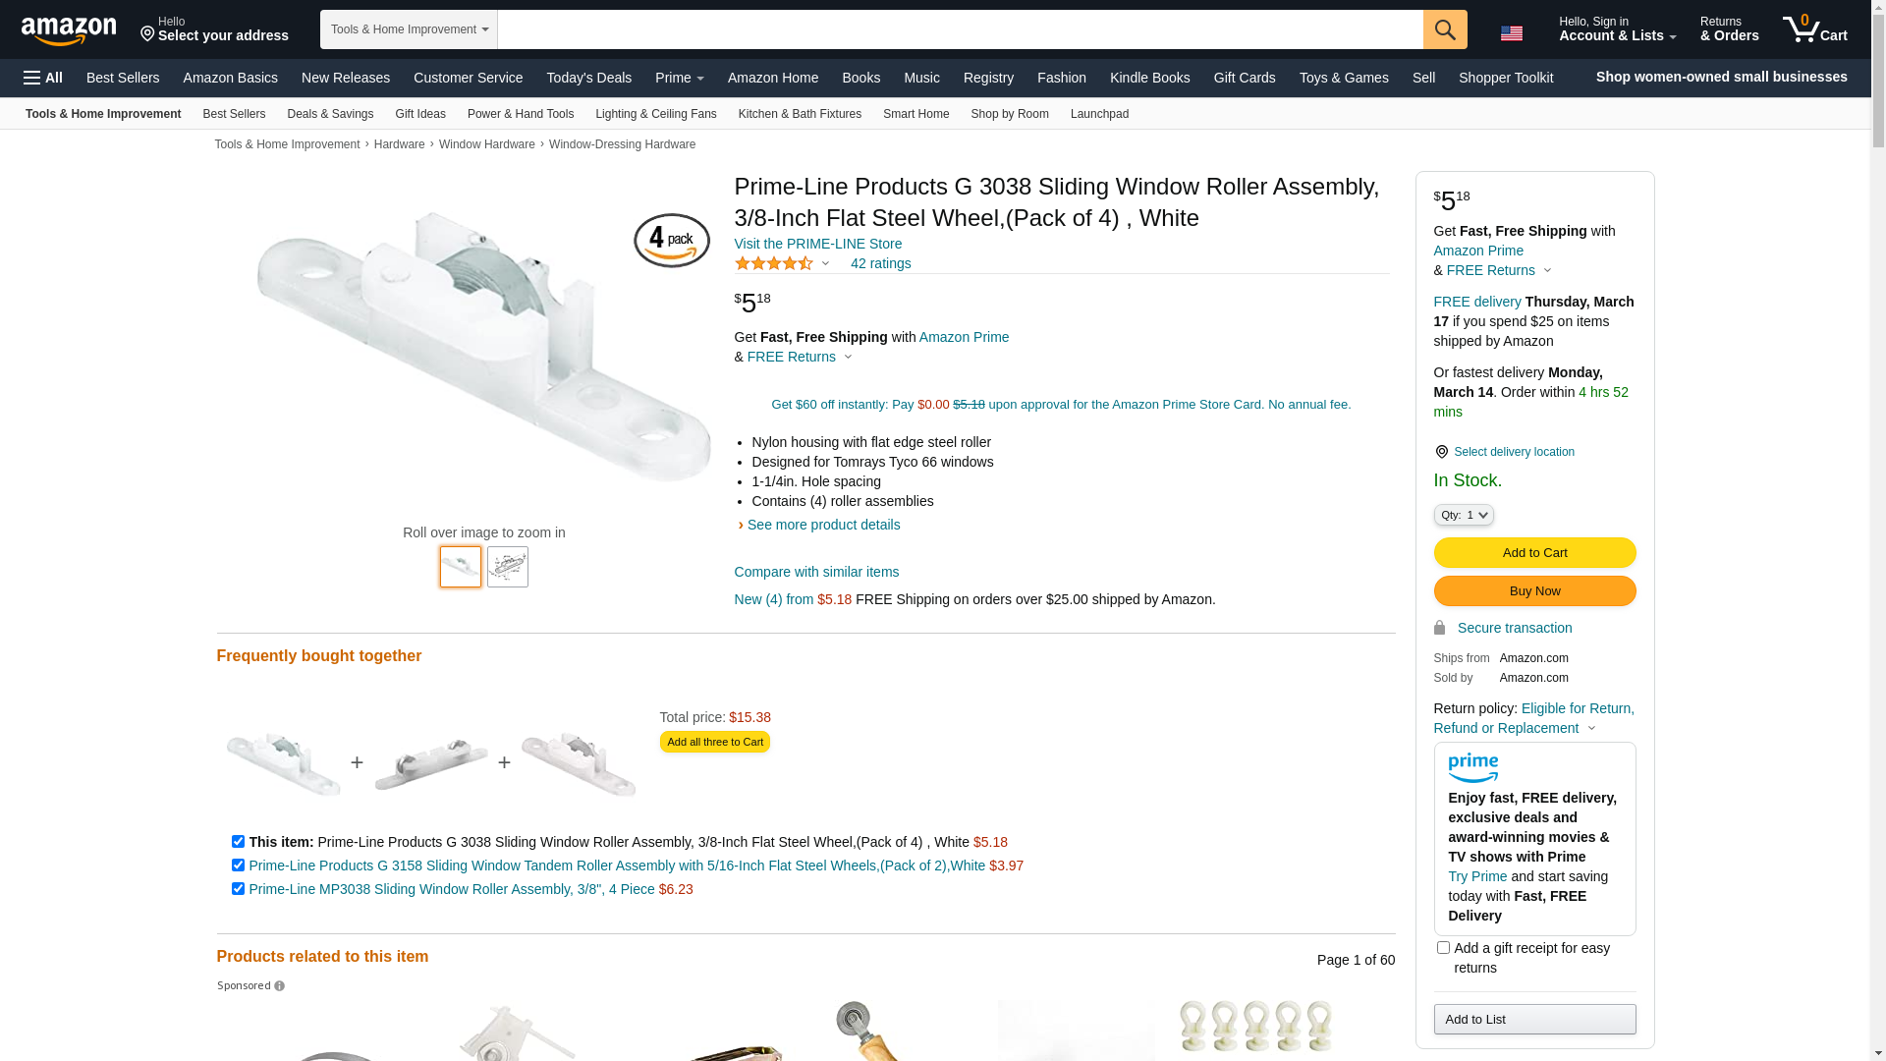Uncheck the G 3158 Tandem Roller checkbox
Image resolution: width=1886 pixels, height=1061 pixels.
coord(238,866)
